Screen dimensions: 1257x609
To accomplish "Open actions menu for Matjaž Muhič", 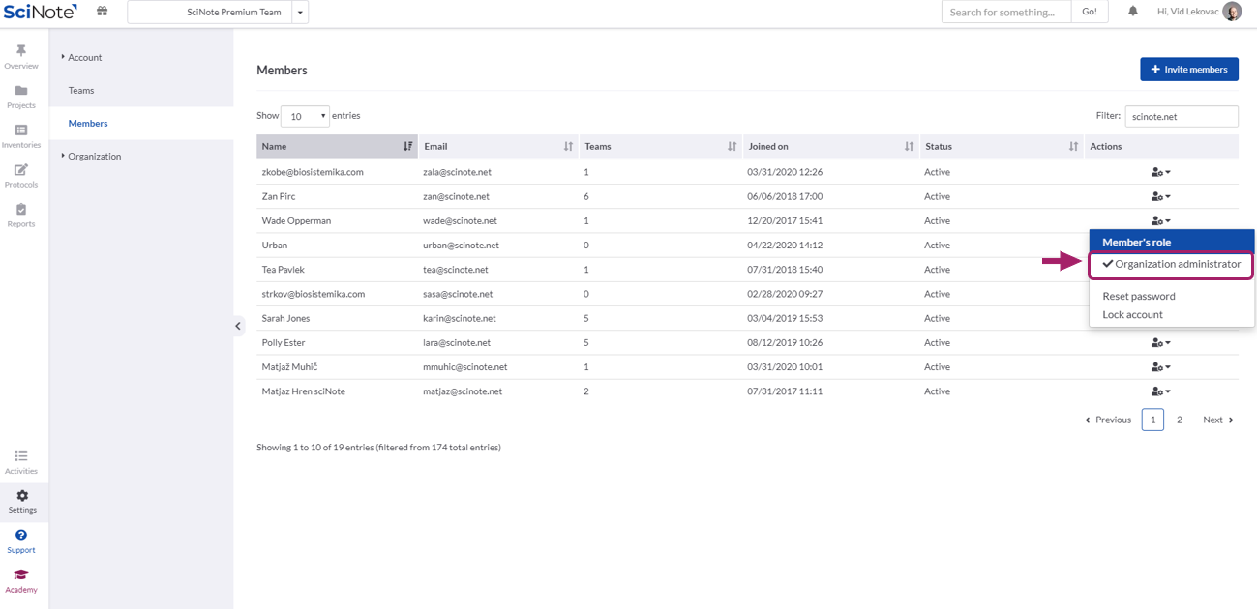I will point(1161,366).
